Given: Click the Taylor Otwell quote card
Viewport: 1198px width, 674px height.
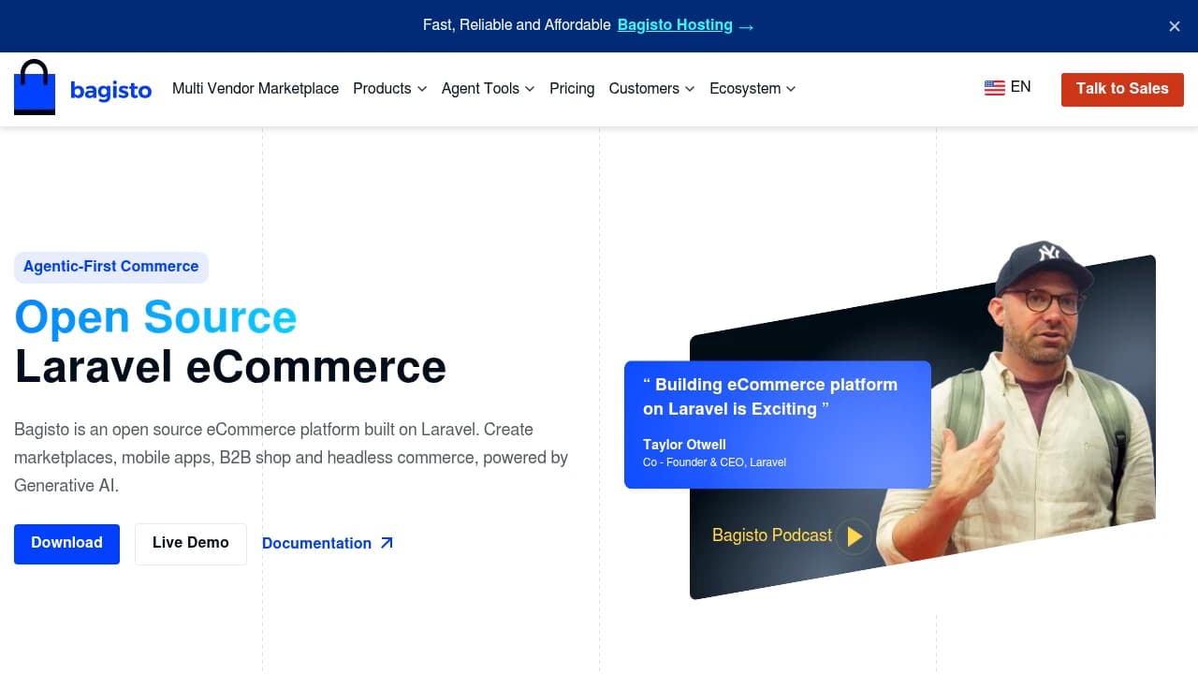Looking at the screenshot, I should [778, 425].
